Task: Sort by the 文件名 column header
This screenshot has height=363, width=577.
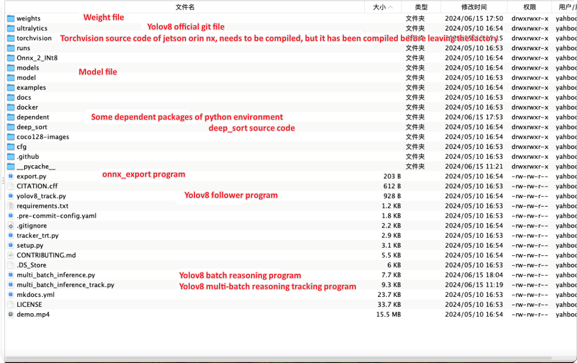Action: pos(185,7)
